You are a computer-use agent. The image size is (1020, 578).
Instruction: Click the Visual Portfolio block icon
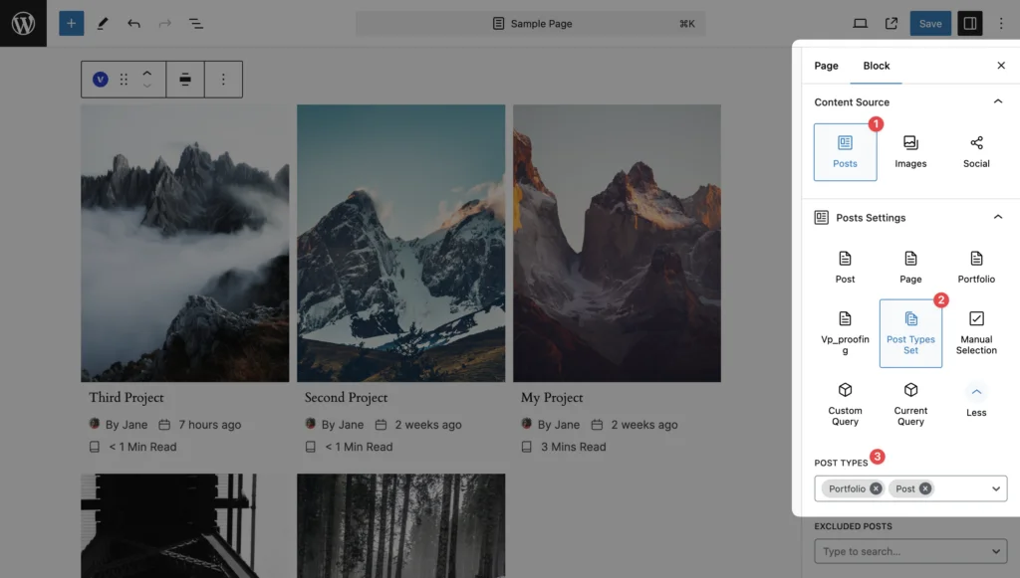[101, 80]
